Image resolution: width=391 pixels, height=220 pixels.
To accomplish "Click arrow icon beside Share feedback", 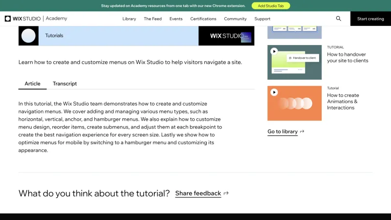I will tap(226, 193).
